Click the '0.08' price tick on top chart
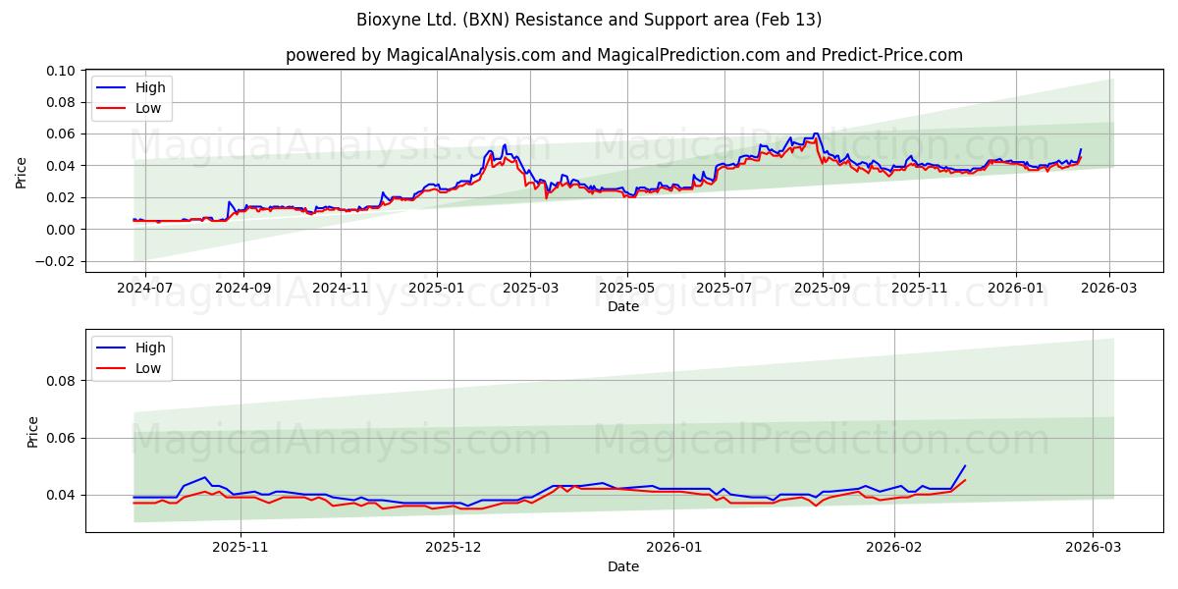Image resolution: width=1178 pixels, height=589 pixels. pyautogui.click(x=61, y=102)
